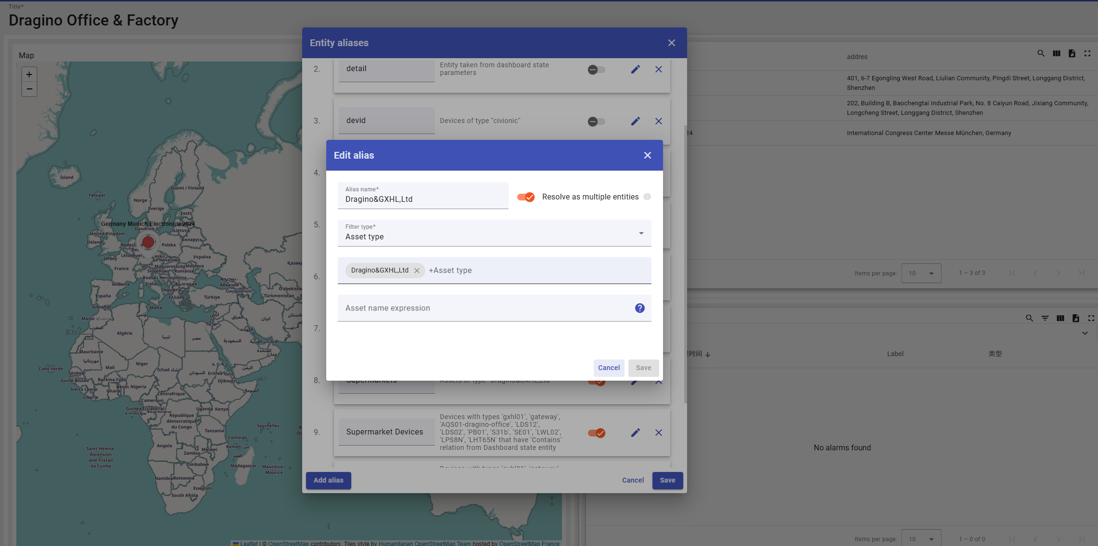1098x546 pixels.
Task: Zoom out on the map
Action: click(x=29, y=89)
